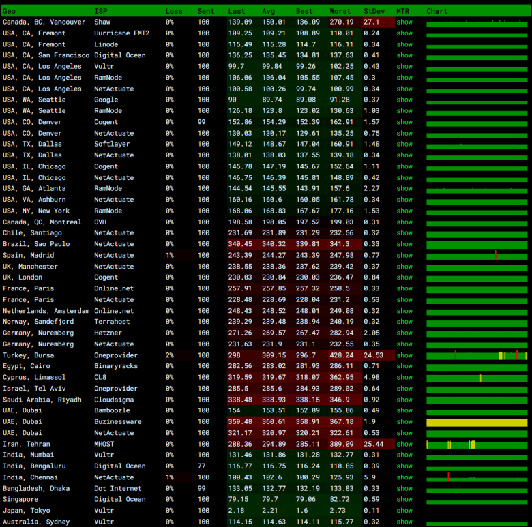The width and height of the screenshot is (532, 527).
Task: Select the USA, GA, Atlanta geo cell
Action: tap(34, 189)
